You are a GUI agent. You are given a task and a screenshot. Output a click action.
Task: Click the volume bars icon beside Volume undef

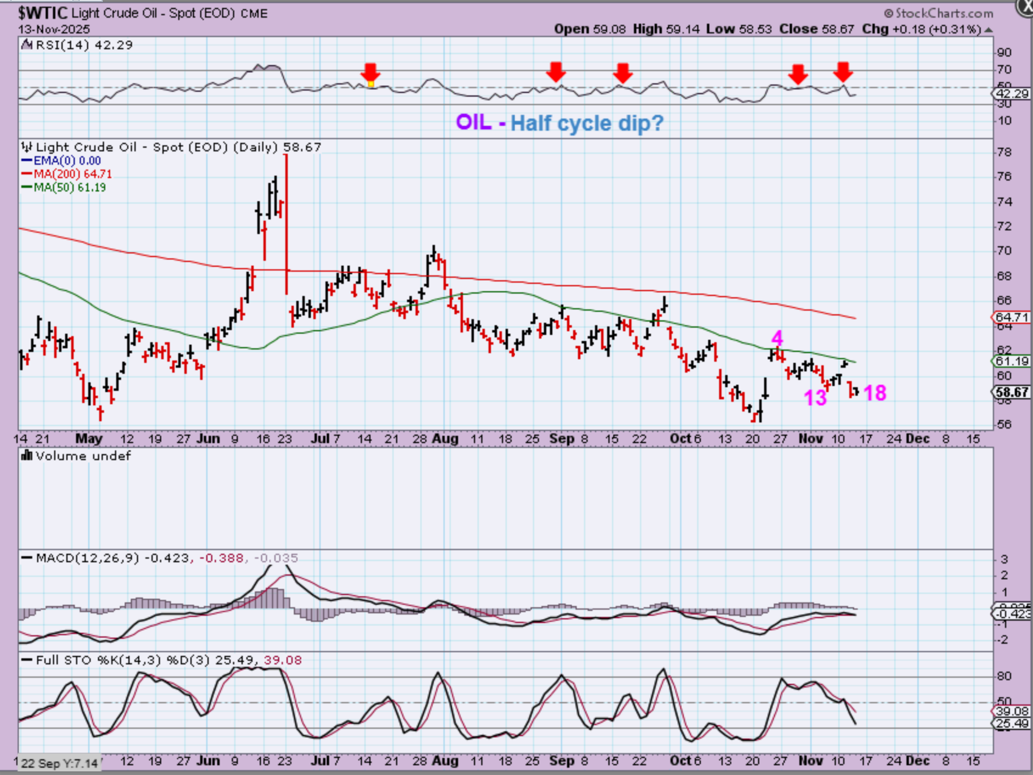pyautogui.click(x=26, y=455)
